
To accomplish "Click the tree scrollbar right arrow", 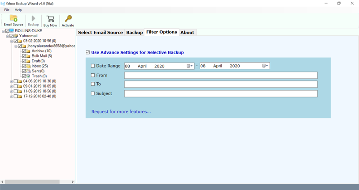I will [73, 182].
